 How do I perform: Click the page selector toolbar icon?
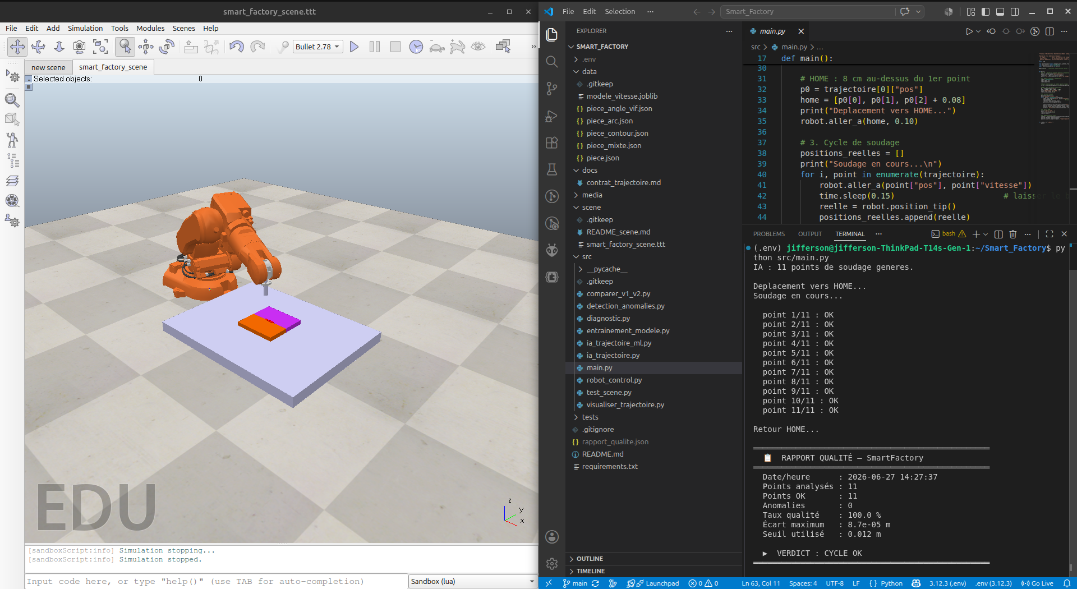(503, 47)
